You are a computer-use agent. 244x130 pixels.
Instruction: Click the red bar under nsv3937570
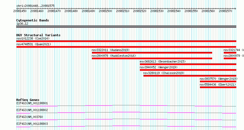(x=218, y=81)
